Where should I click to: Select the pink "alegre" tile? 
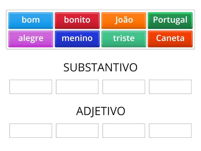point(31,38)
